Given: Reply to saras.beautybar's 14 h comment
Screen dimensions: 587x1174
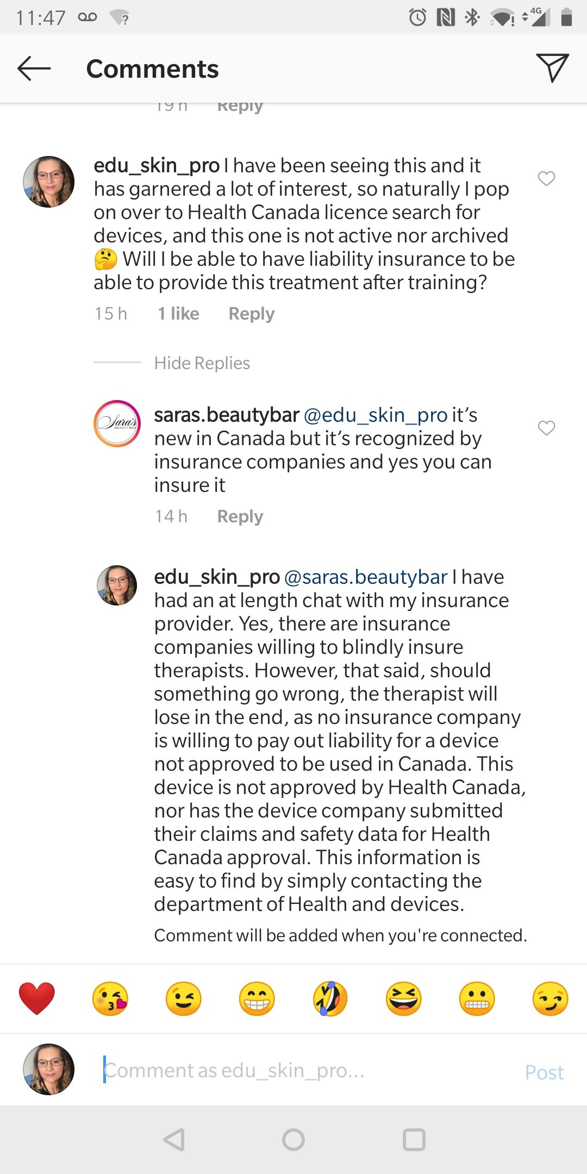Looking at the screenshot, I should pos(240,516).
